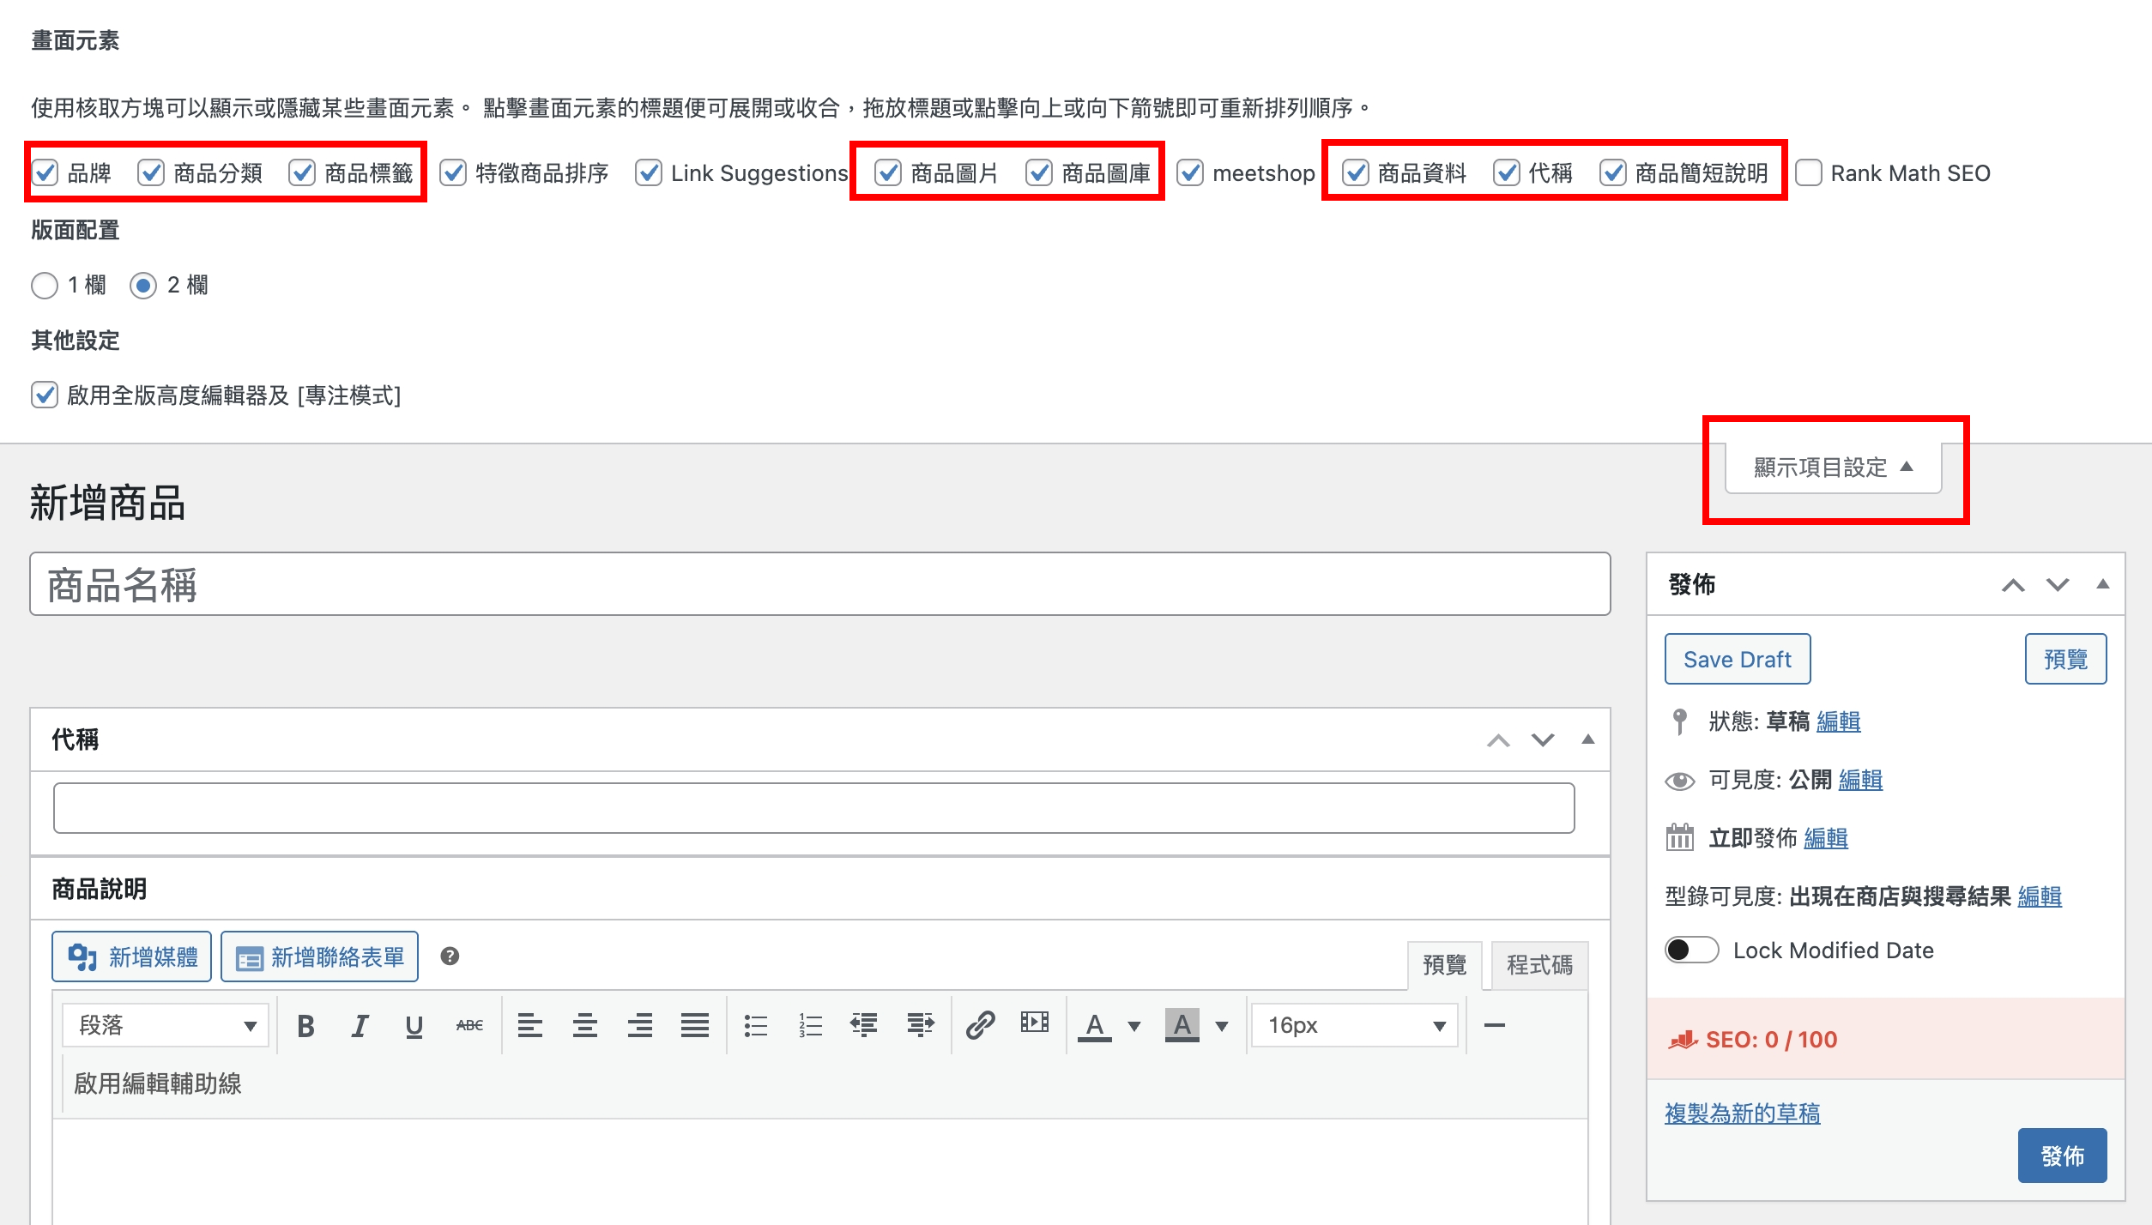The height and width of the screenshot is (1225, 2152).
Task: Click the underline formatting icon
Action: point(414,1025)
